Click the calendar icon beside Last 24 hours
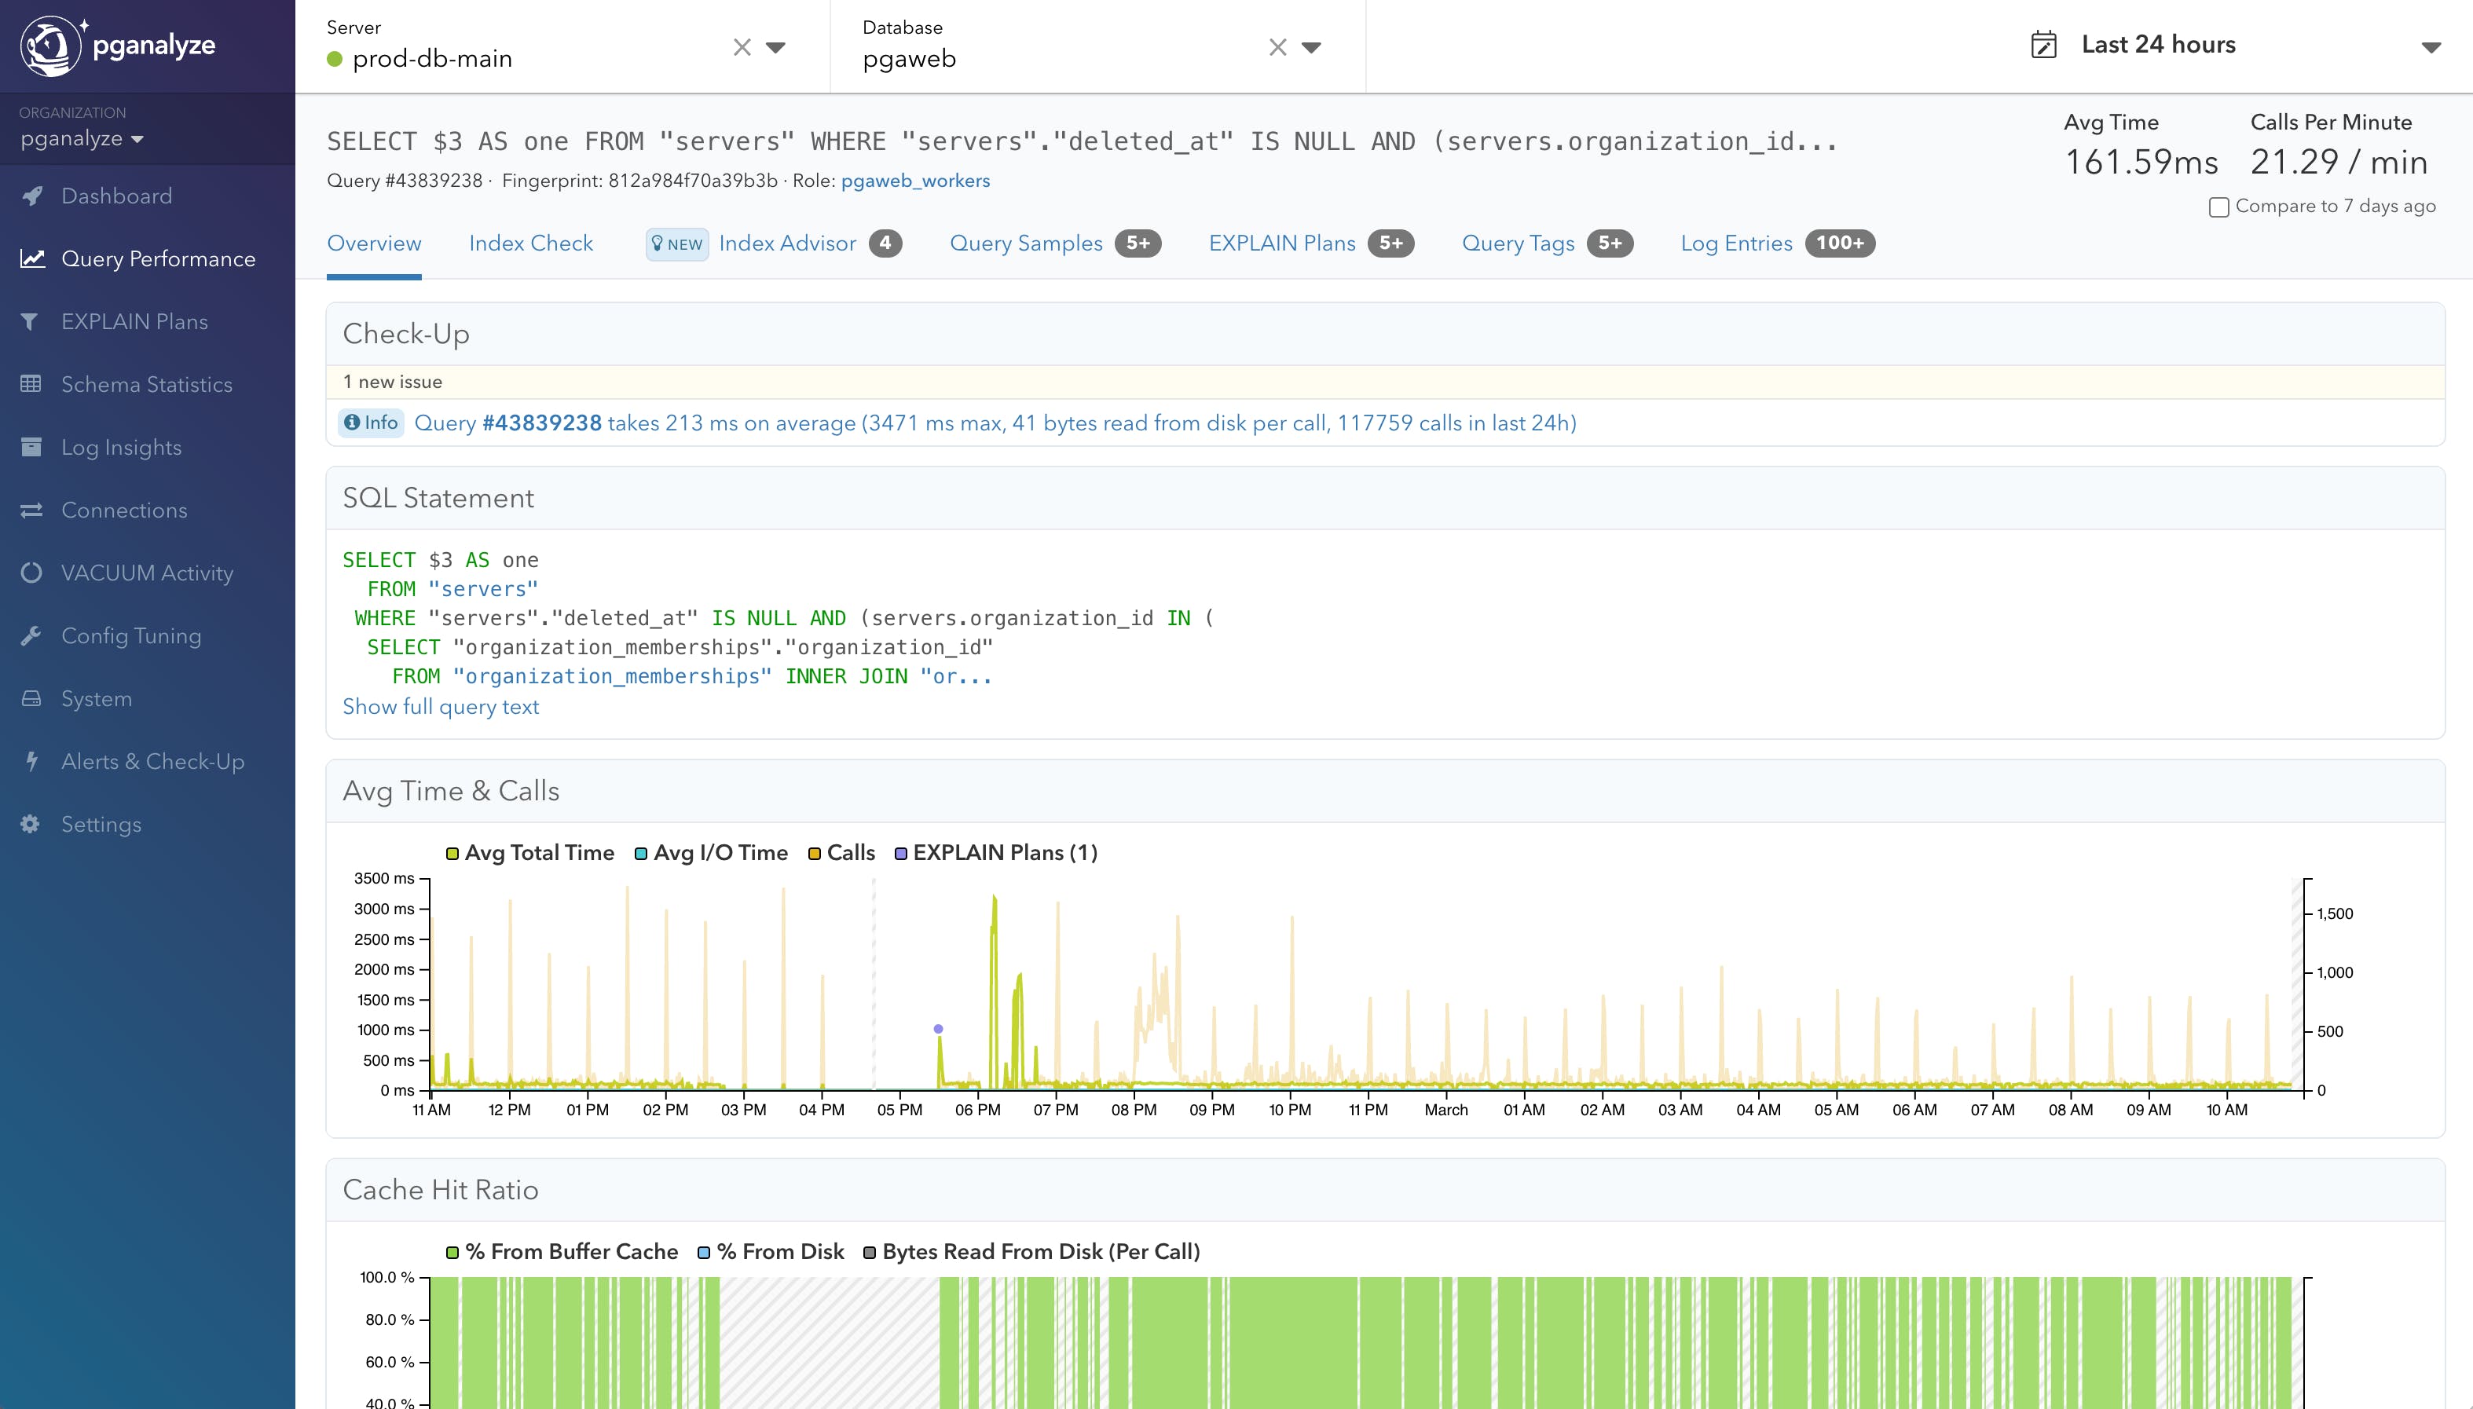The image size is (2473, 1409). coord(2043,46)
